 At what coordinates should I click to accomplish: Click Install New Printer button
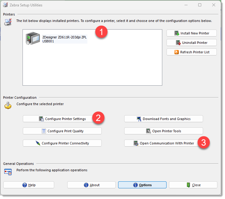pos(192,33)
